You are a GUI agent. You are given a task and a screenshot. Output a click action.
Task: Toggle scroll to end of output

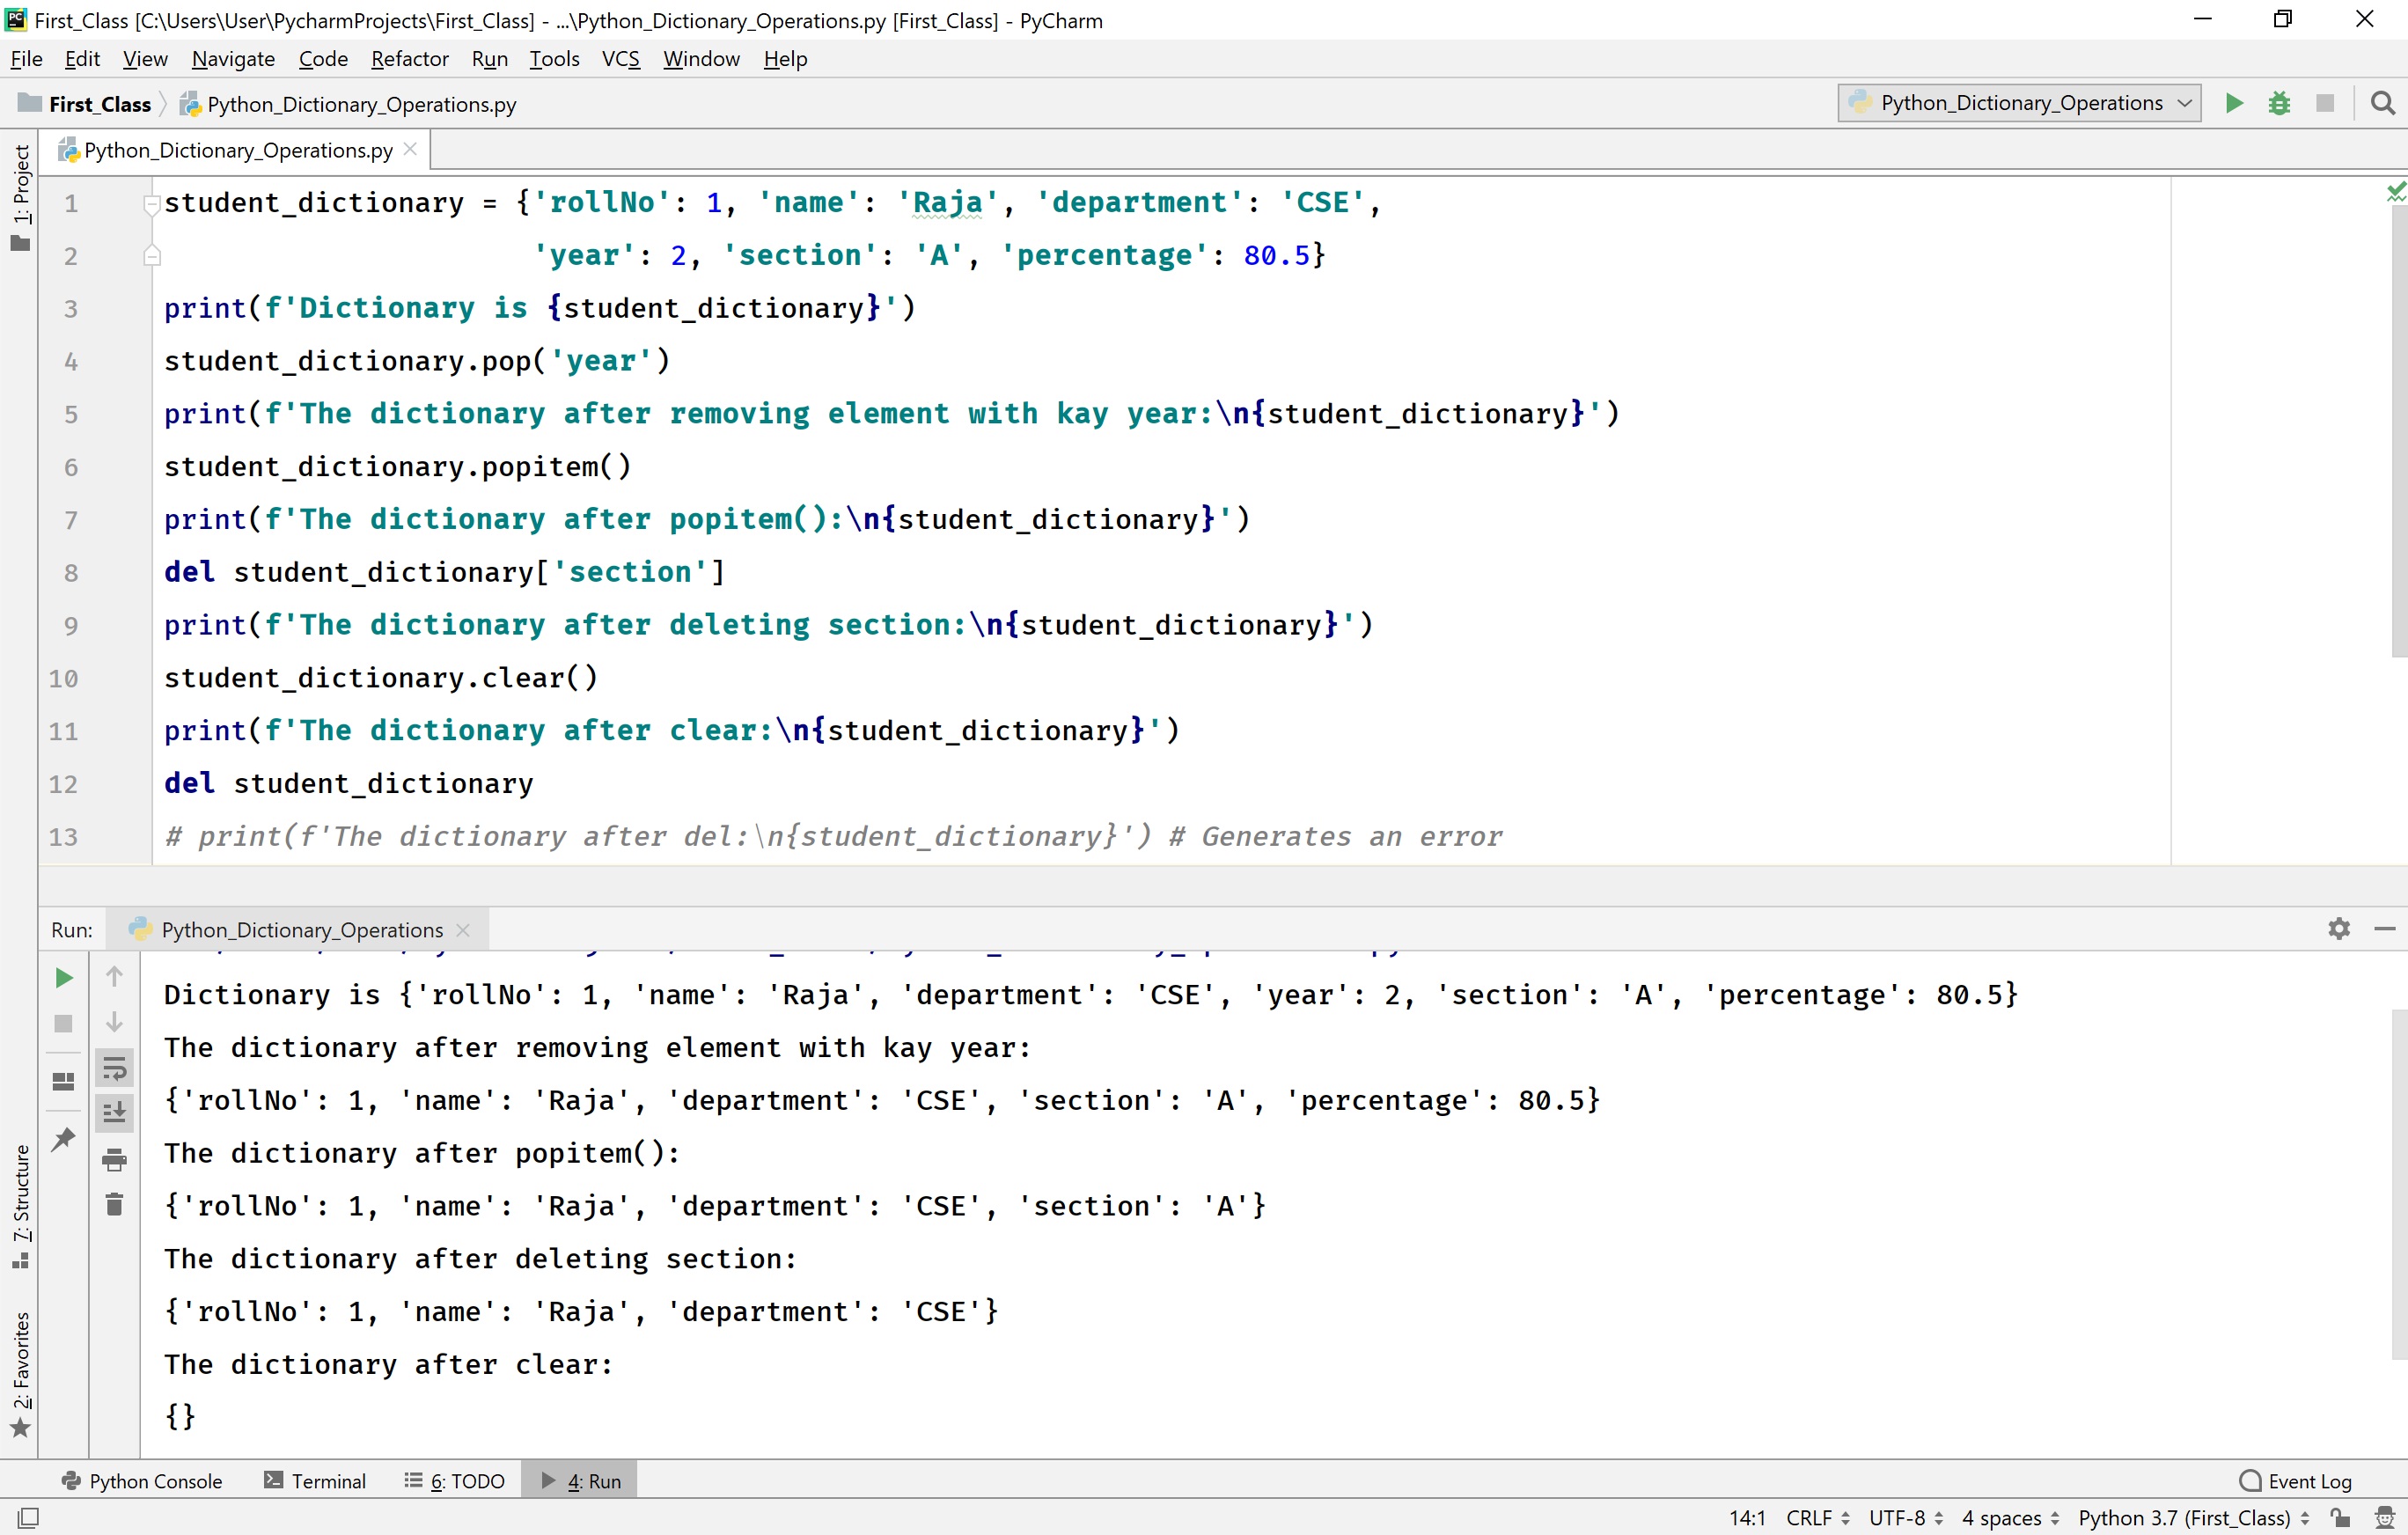pyautogui.click(x=114, y=1112)
